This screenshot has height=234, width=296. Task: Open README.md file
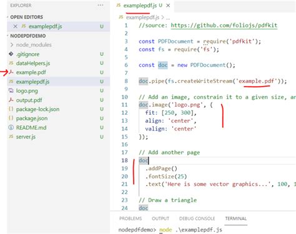(31, 127)
